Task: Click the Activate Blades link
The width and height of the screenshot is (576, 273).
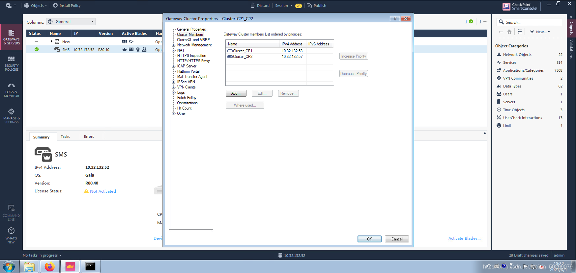Action: point(464,238)
